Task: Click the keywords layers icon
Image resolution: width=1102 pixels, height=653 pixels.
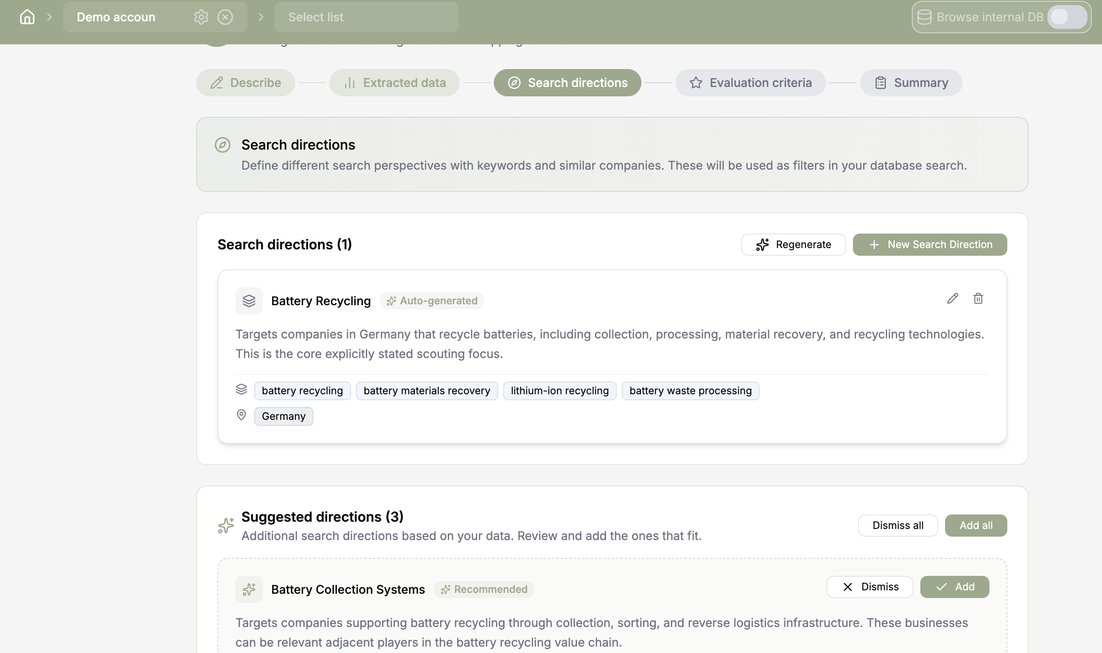Action: pyautogui.click(x=241, y=390)
